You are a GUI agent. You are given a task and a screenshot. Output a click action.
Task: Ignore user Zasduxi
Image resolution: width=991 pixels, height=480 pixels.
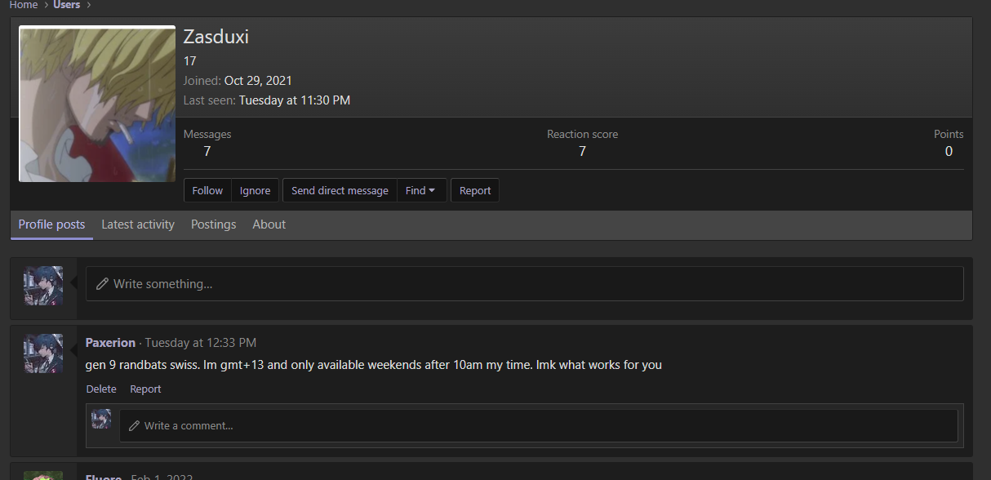tap(255, 190)
